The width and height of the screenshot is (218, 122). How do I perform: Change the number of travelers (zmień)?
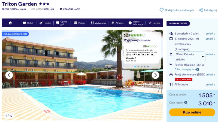210,33
